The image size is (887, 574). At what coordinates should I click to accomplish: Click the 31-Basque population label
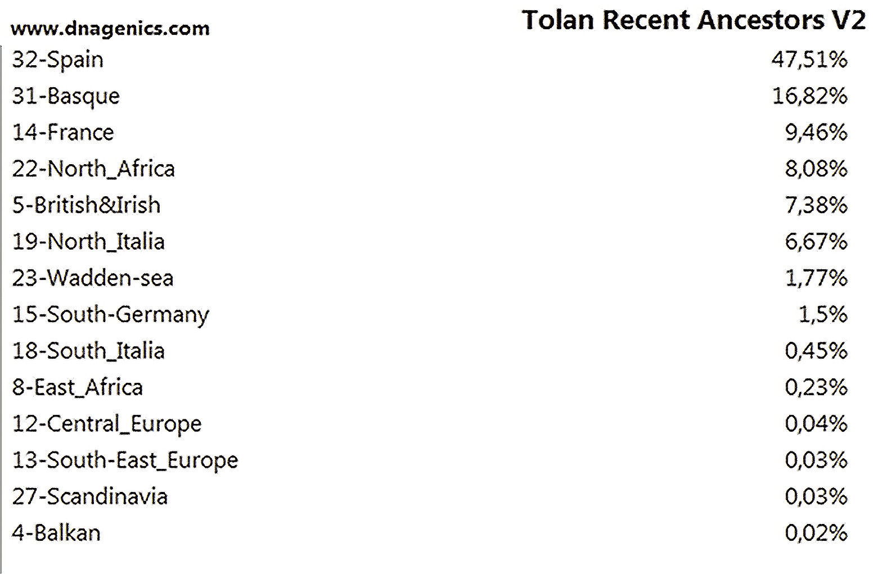coord(66,96)
